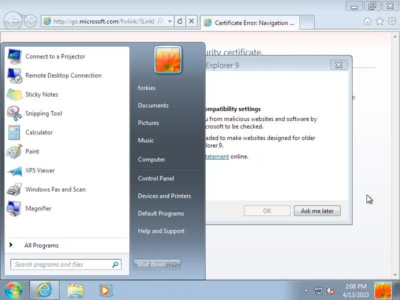This screenshot has height=300, width=400.
Task: Open the privacy statement link
Action: (x=217, y=156)
